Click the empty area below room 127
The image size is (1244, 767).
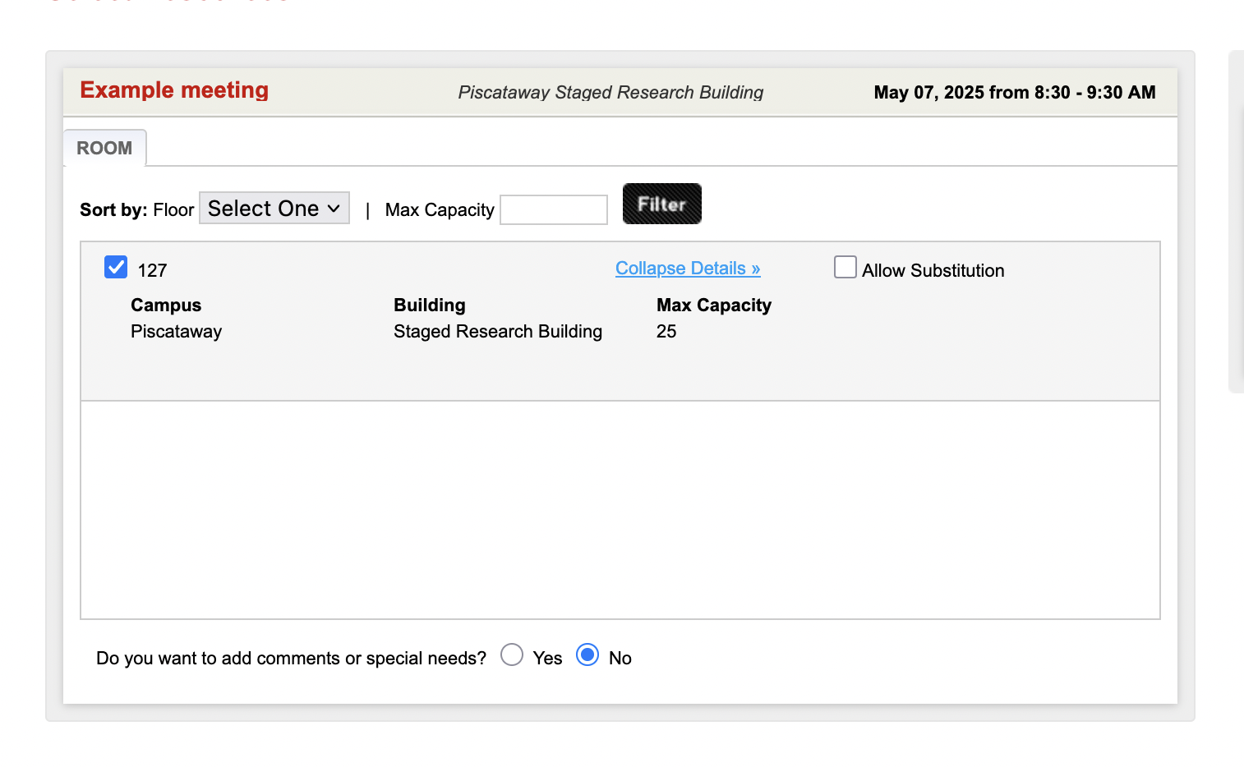click(x=620, y=509)
